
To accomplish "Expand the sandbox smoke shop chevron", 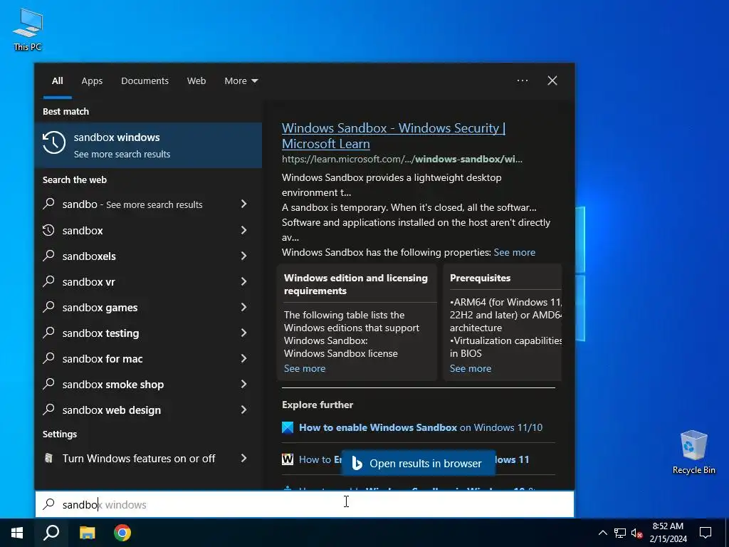I will coord(243,383).
